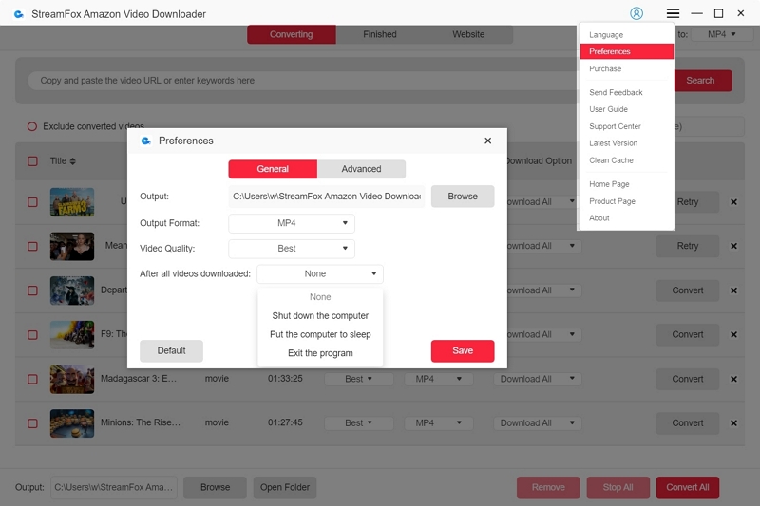Open the Minions quality Best dropdown
The width and height of the screenshot is (760, 506).
coord(358,423)
